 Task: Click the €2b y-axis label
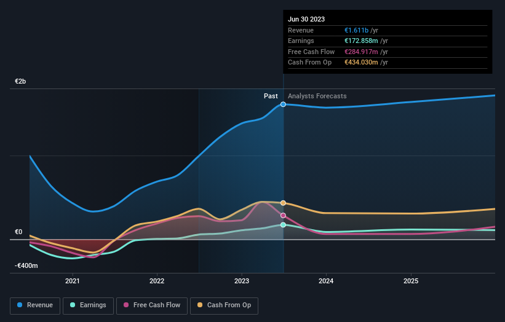[x=20, y=81]
